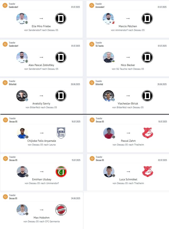Open Emirhan Ulubay name link
The image size is (169, 229).
[42, 179]
